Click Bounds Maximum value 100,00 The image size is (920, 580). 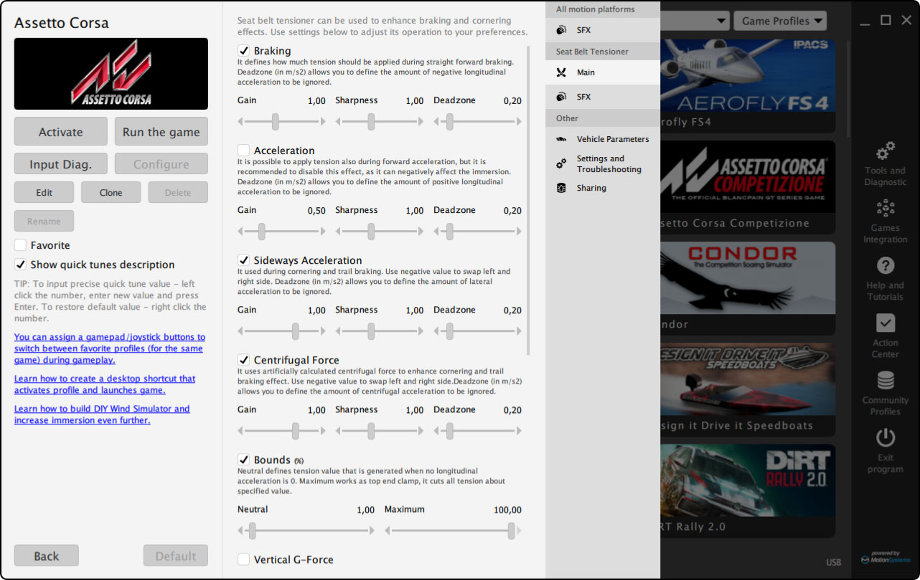pyautogui.click(x=508, y=510)
